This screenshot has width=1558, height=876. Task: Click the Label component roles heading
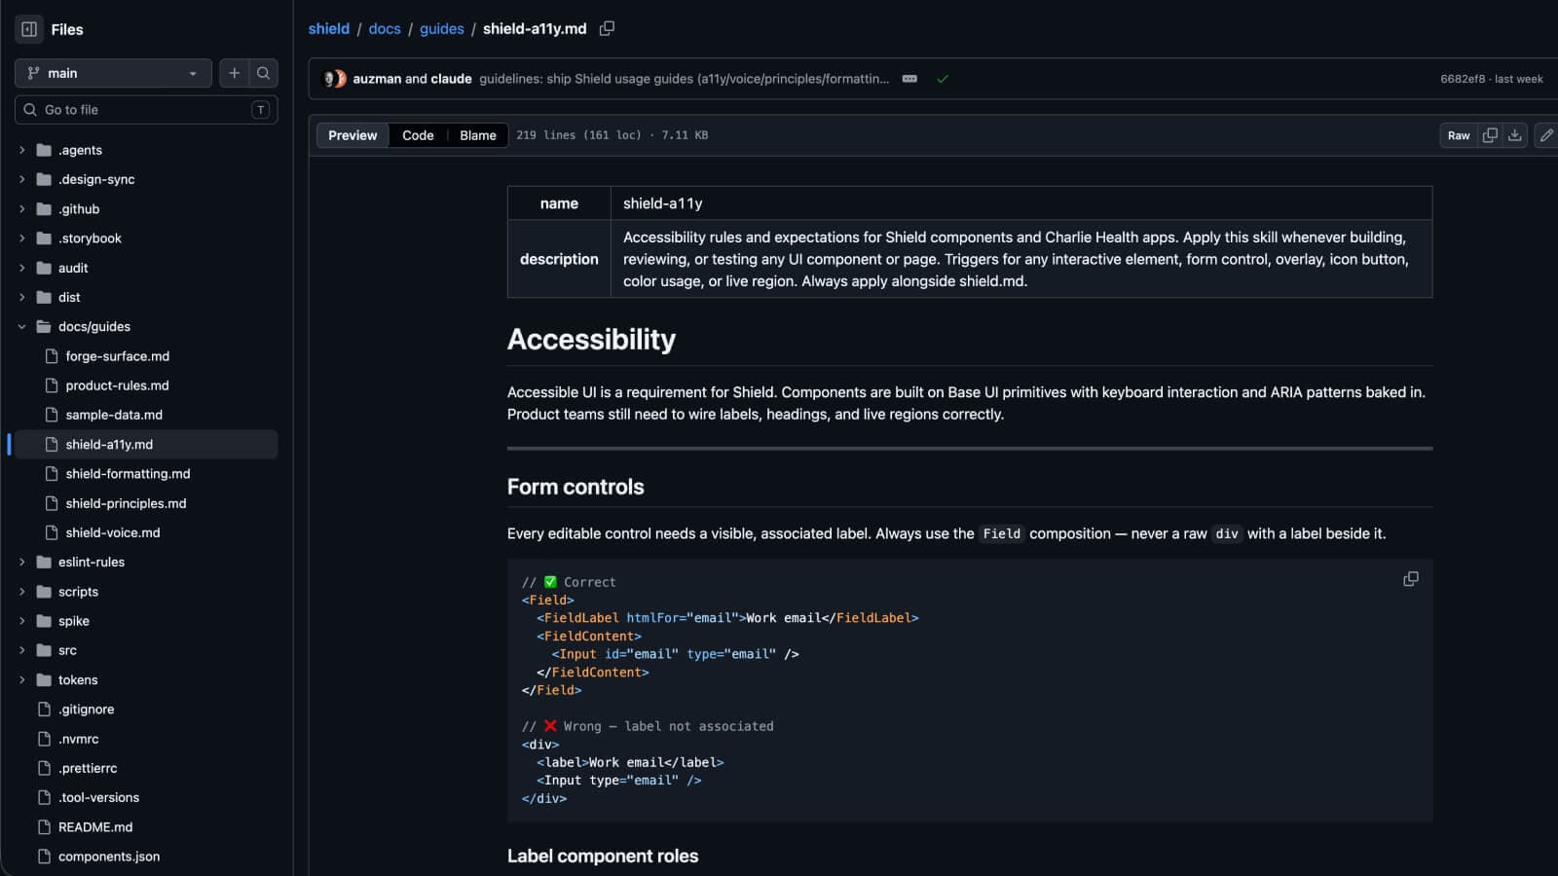coord(603,857)
